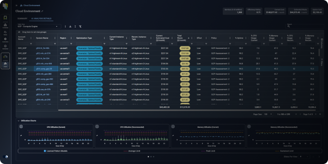Click the edit pencil beside Cloud Environment title
Screen dimensions: 328x164
pyautogui.click(x=42, y=11)
